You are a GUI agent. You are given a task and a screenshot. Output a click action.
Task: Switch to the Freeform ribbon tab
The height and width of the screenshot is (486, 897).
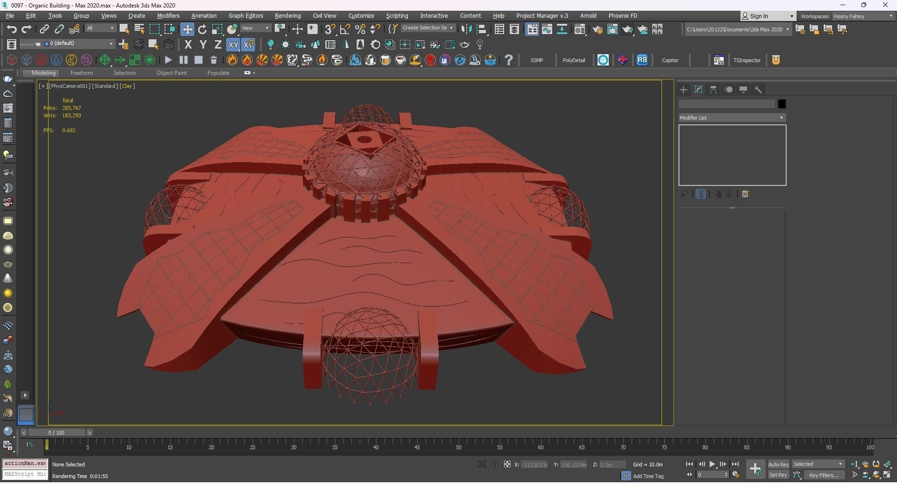[81, 73]
